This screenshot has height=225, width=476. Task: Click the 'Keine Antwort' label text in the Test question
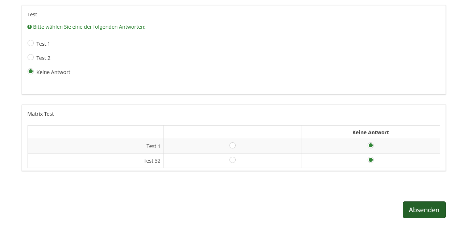(x=53, y=72)
